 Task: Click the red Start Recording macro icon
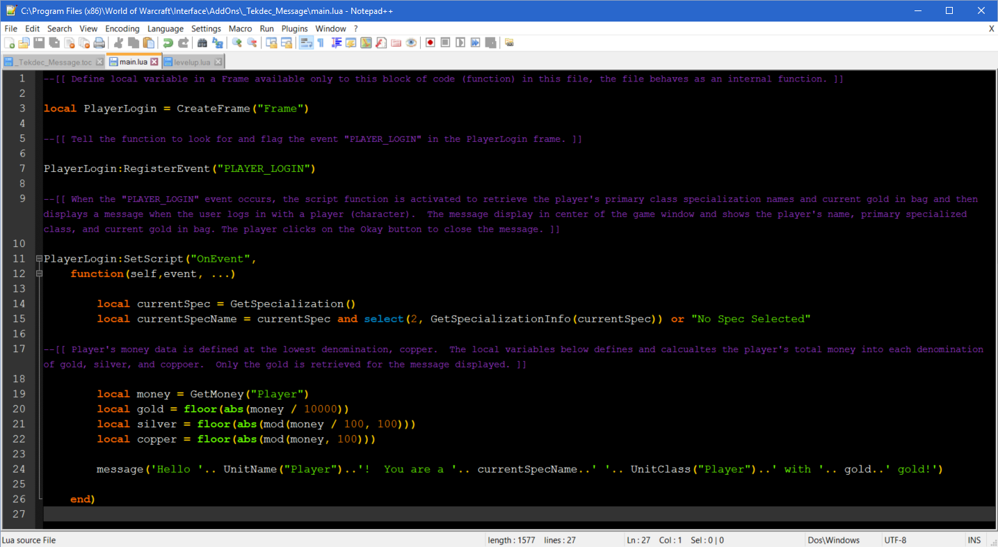coord(430,42)
